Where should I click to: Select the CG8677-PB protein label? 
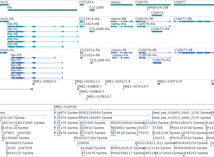184,50
